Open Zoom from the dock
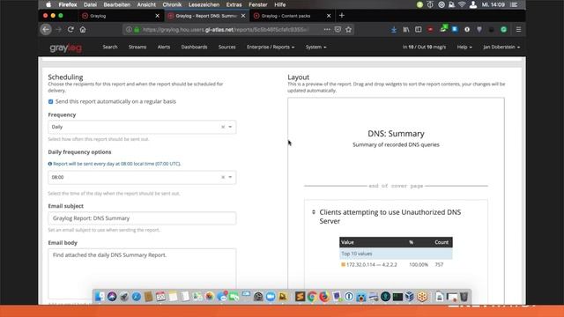Viewport: 564px width, 317px height. pos(271,297)
